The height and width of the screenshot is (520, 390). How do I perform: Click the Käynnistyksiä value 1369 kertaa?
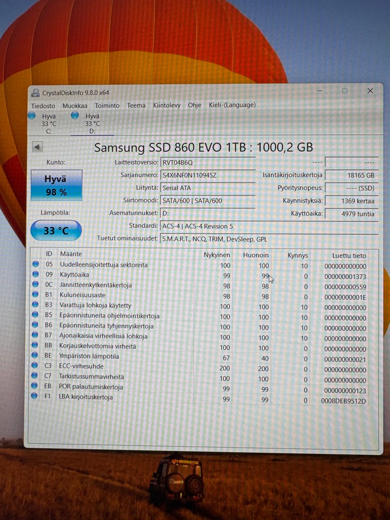click(352, 201)
